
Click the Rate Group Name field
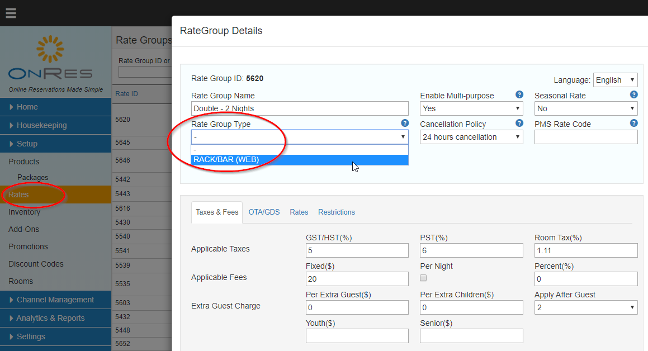pyautogui.click(x=300, y=108)
